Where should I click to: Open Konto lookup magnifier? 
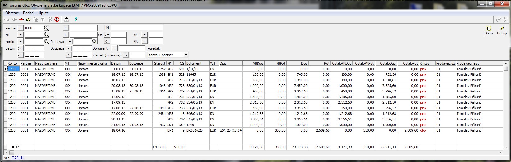[46, 41]
